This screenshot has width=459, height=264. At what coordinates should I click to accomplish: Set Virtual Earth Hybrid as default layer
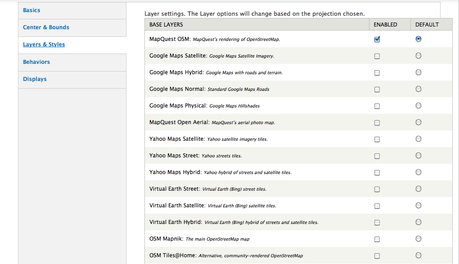click(x=418, y=222)
